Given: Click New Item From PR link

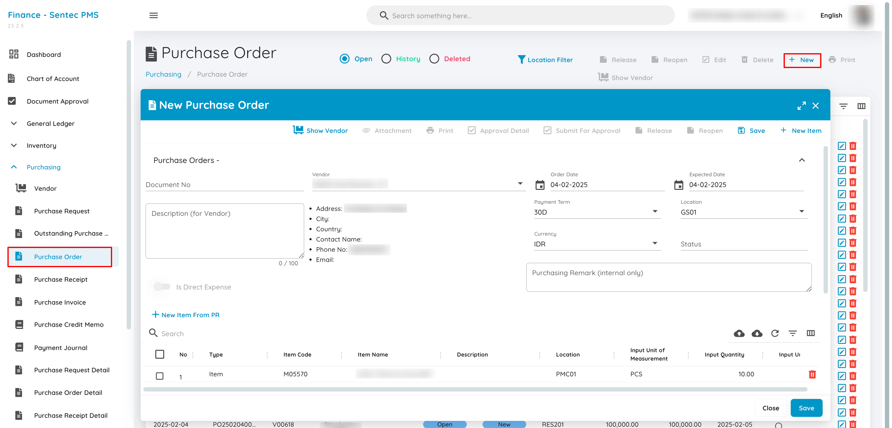Looking at the screenshot, I should pyautogui.click(x=186, y=315).
